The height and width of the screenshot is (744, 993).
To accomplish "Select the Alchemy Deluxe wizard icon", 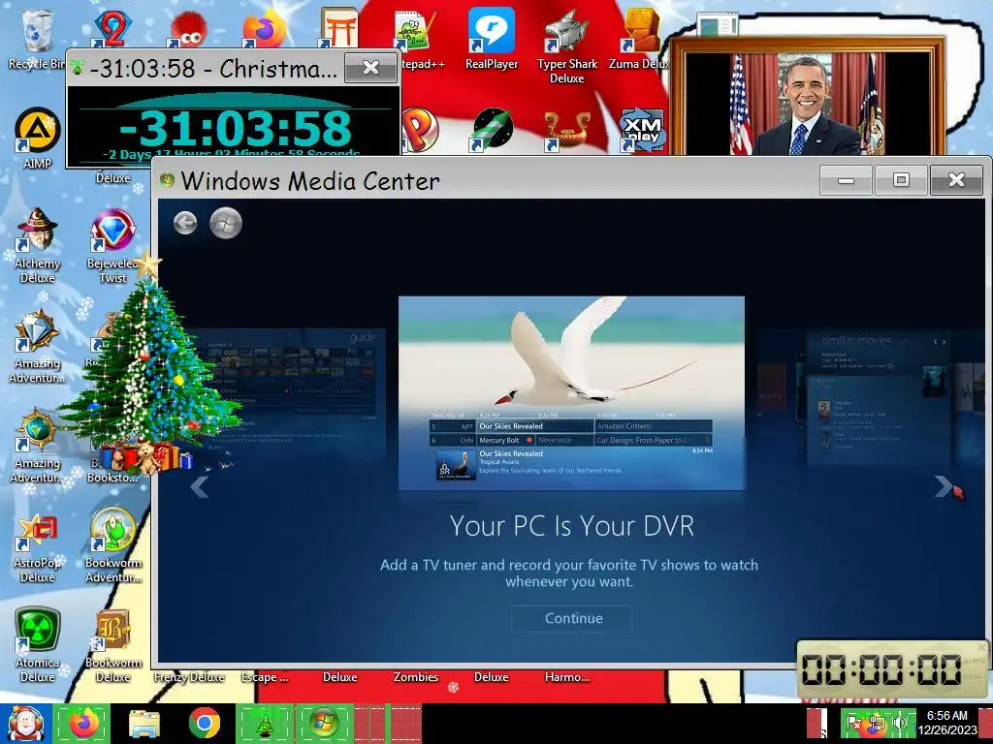I will pos(37,245).
